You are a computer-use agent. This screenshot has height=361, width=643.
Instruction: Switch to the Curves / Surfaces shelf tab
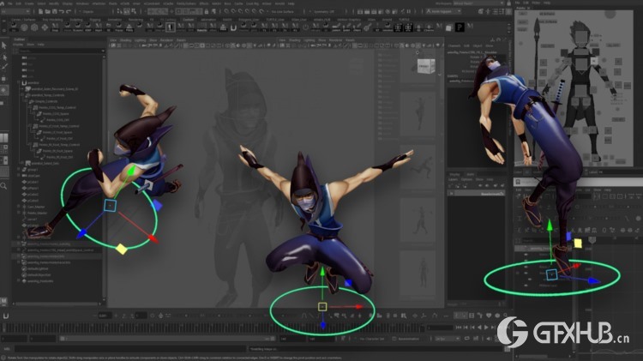[23, 19]
